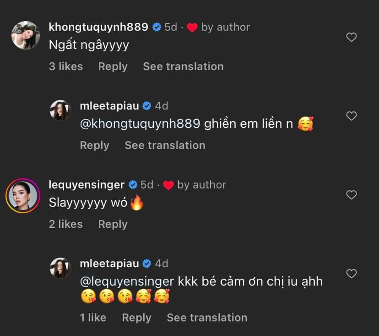The image size is (379, 336).
Task: Like the lequyensinger "Slayyyyyy" comment
Action: click(351, 195)
